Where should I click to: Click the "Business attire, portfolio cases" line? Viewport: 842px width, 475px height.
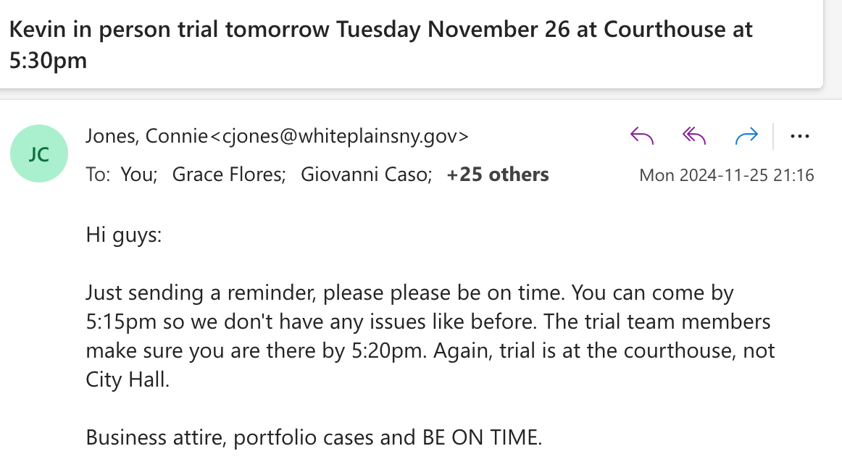pyautogui.click(x=314, y=437)
